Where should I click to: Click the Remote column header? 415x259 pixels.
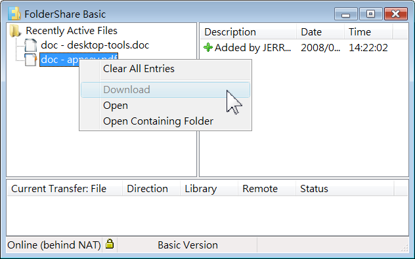(x=267, y=189)
